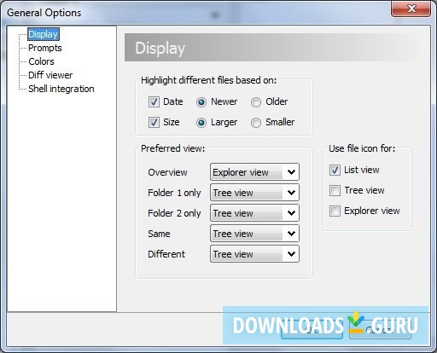Toggle the Date highlight checkbox

(x=154, y=101)
